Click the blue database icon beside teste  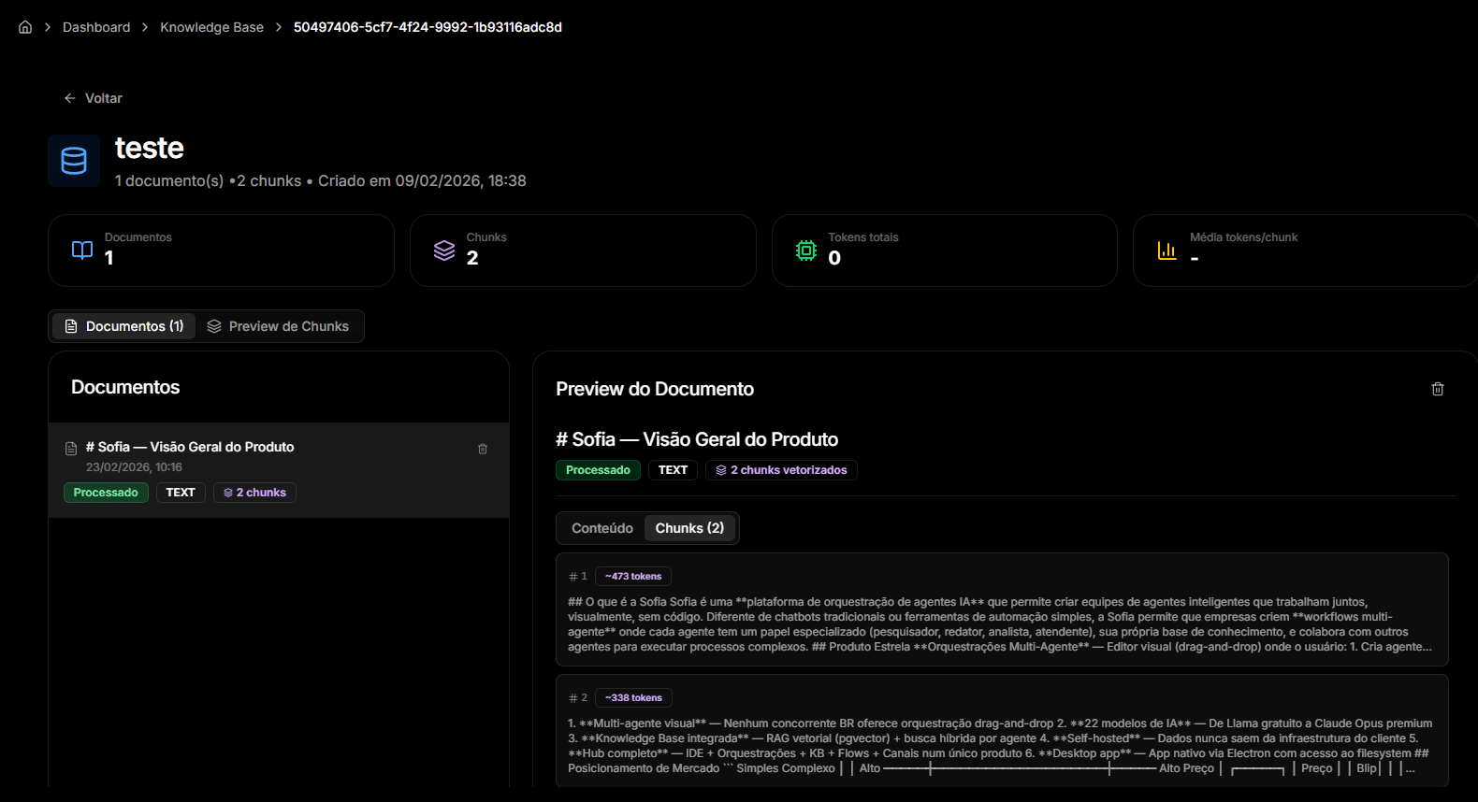pos(74,161)
